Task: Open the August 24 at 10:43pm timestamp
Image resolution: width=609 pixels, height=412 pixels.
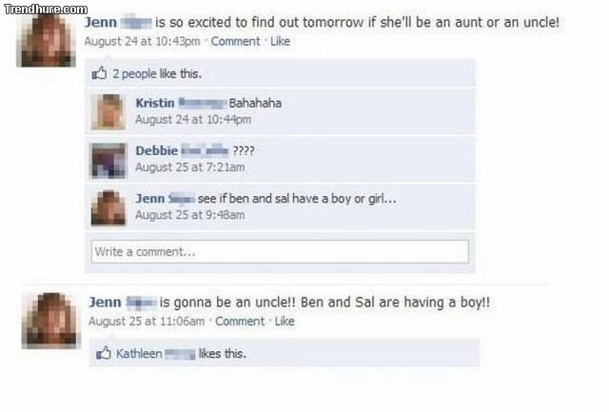Action: tap(142, 41)
